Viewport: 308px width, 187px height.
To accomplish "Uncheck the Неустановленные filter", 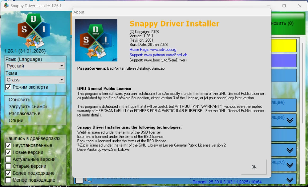I will [x=8, y=145].
